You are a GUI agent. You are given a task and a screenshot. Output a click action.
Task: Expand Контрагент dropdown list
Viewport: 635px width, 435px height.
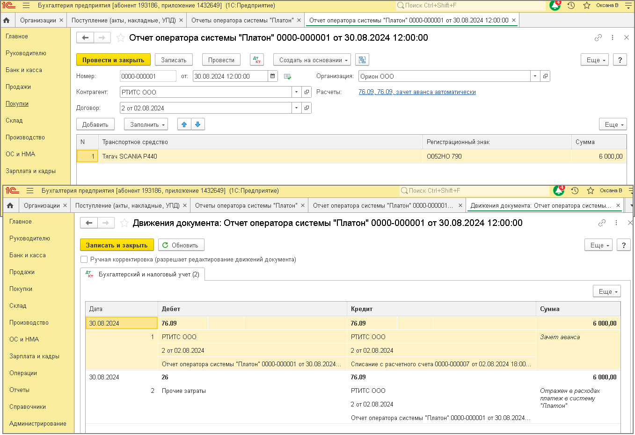(x=297, y=92)
